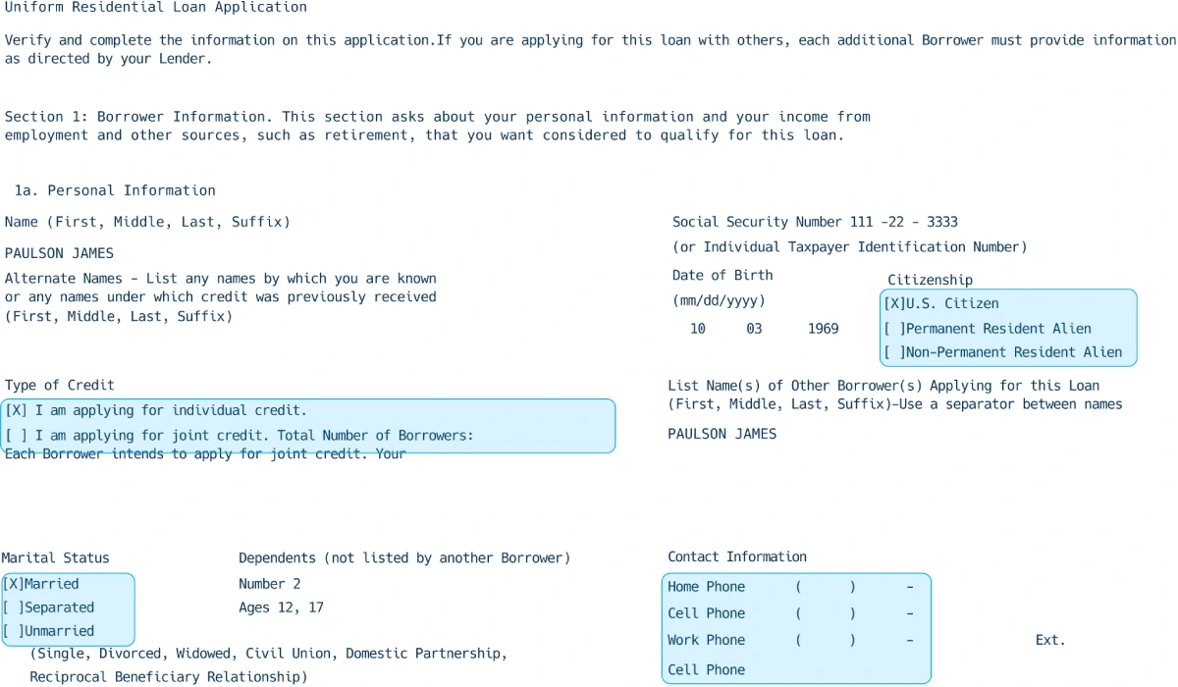Tick the Permanent Resident Alien checkbox

[894, 329]
